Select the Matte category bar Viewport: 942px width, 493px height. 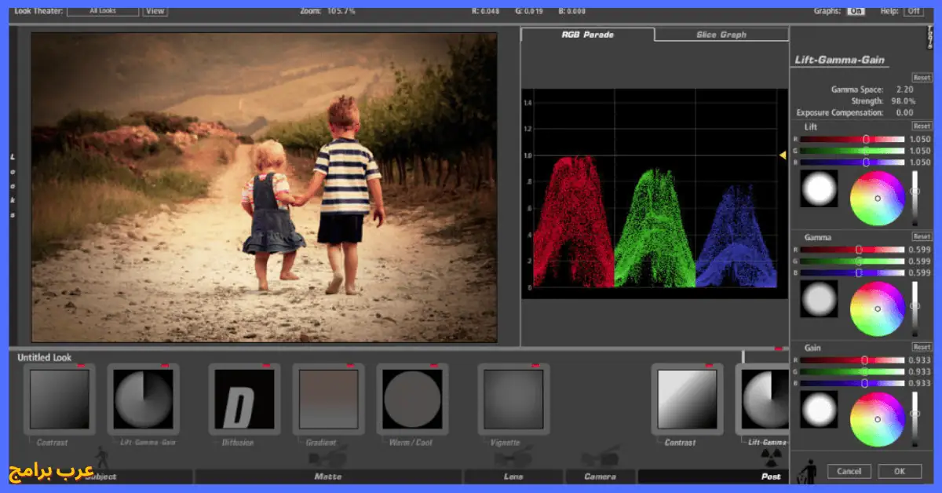pyautogui.click(x=328, y=477)
